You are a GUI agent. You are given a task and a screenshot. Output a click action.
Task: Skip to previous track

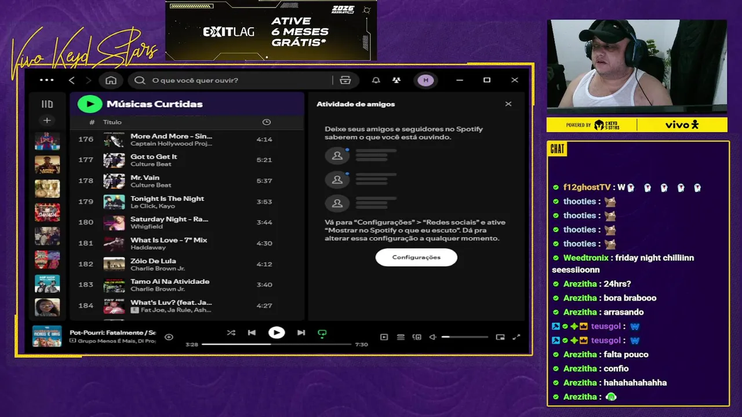coord(252,332)
